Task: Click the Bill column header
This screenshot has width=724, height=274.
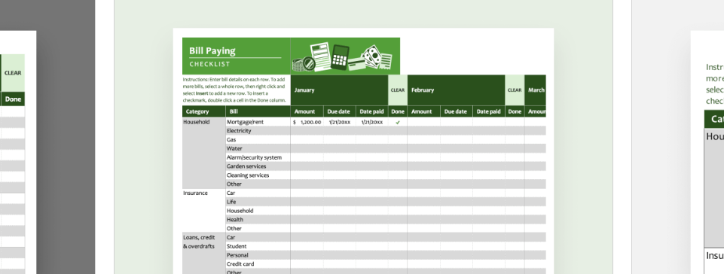Action: (x=258, y=111)
